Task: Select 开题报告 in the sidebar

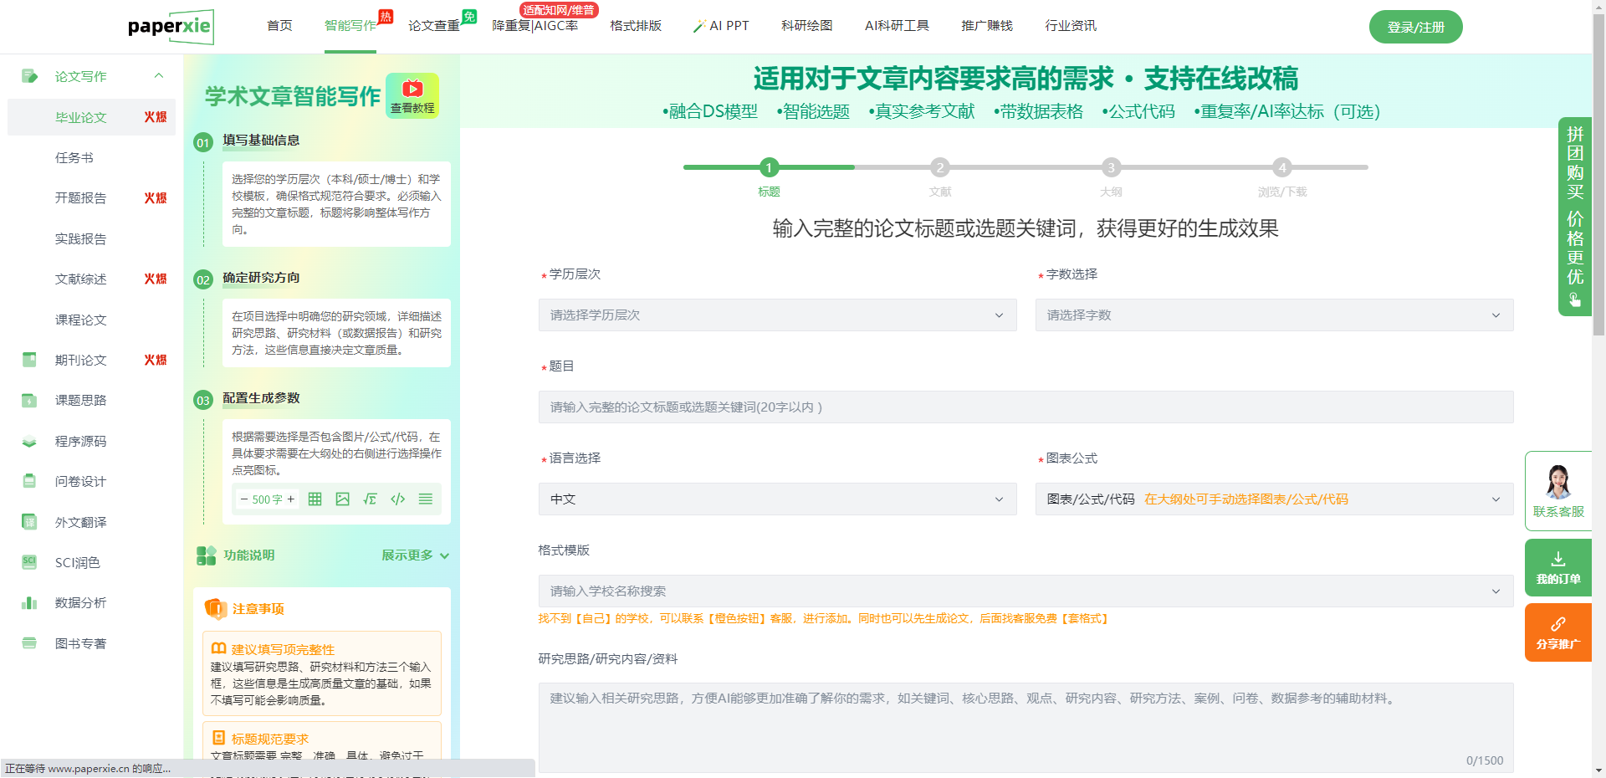Action: (81, 198)
